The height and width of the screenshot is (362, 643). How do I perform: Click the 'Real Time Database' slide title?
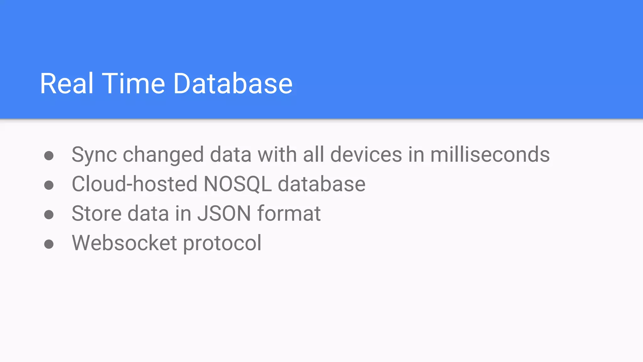click(166, 84)
